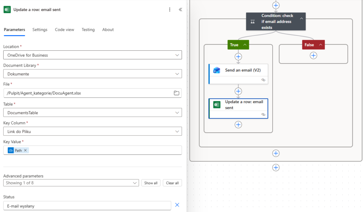Screen dimensions: 363x212
Task: Open the Key Column dropdown
Action: tap(93, 132)
